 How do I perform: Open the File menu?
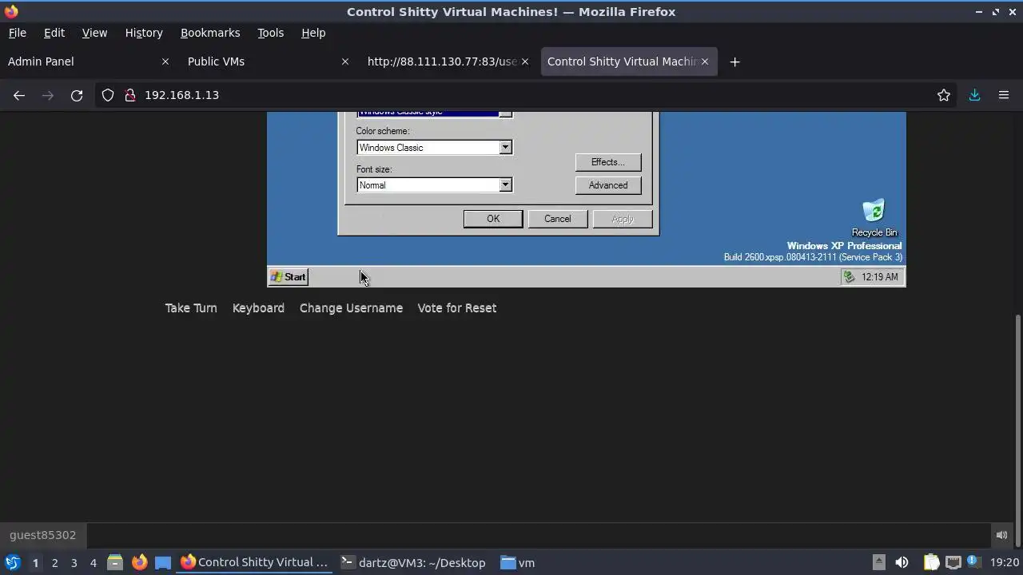pos(17,33)
